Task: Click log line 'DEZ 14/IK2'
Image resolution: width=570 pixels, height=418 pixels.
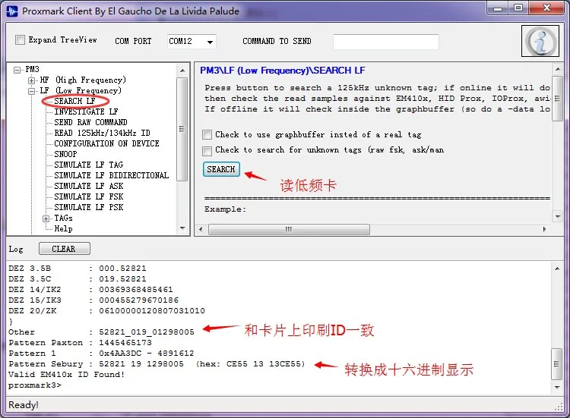Action: pyautogui.click(x=90, y=290)
